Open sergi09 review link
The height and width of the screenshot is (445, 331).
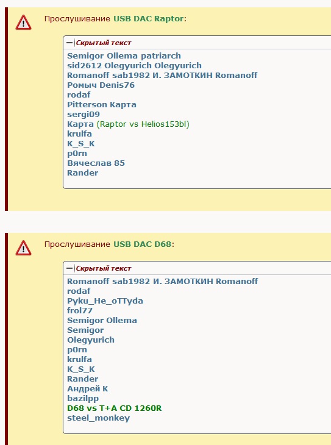84,115
